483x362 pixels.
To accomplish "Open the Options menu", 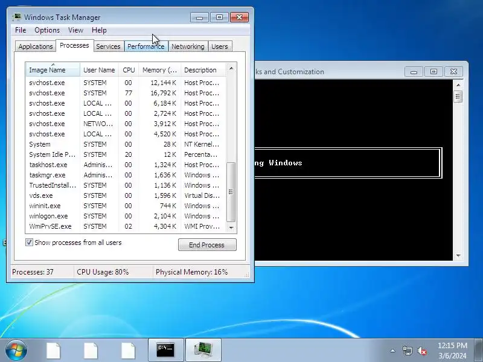I will pos(47,30).
